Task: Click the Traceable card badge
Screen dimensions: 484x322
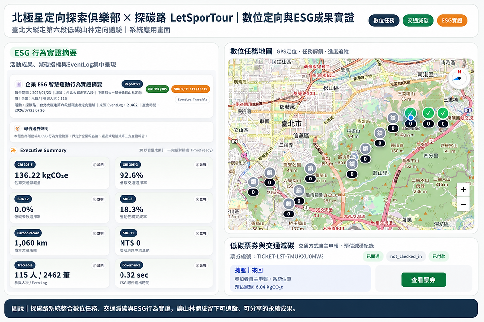Action: [x=25, y=265]
